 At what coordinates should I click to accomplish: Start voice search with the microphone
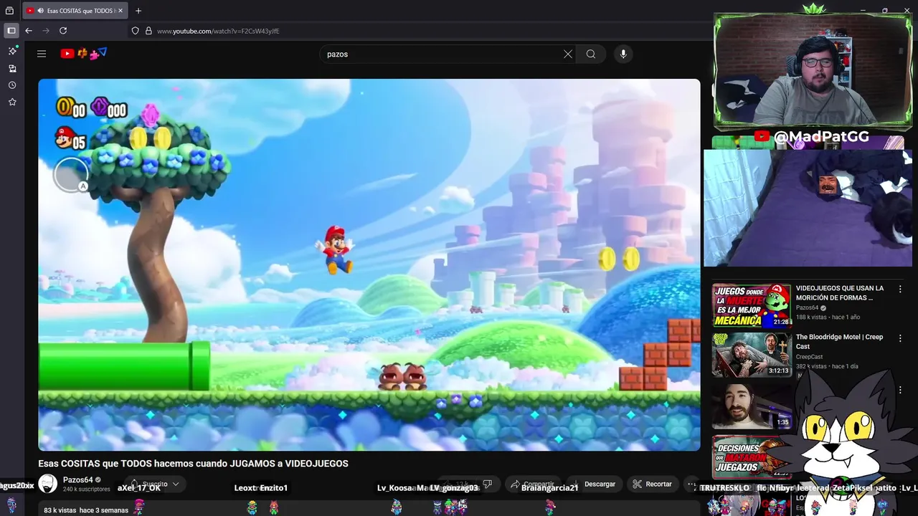coord(623,54)
